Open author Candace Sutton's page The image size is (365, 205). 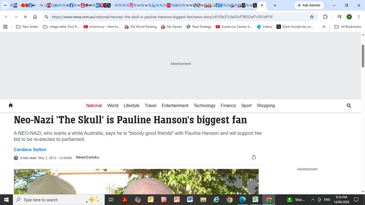point(30,149)
